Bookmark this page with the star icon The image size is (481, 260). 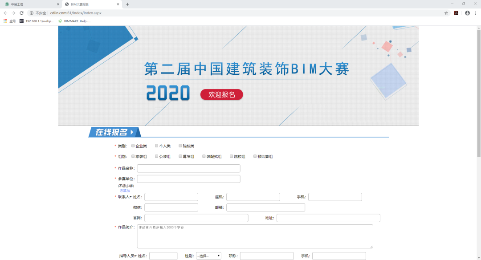(446, 13)
